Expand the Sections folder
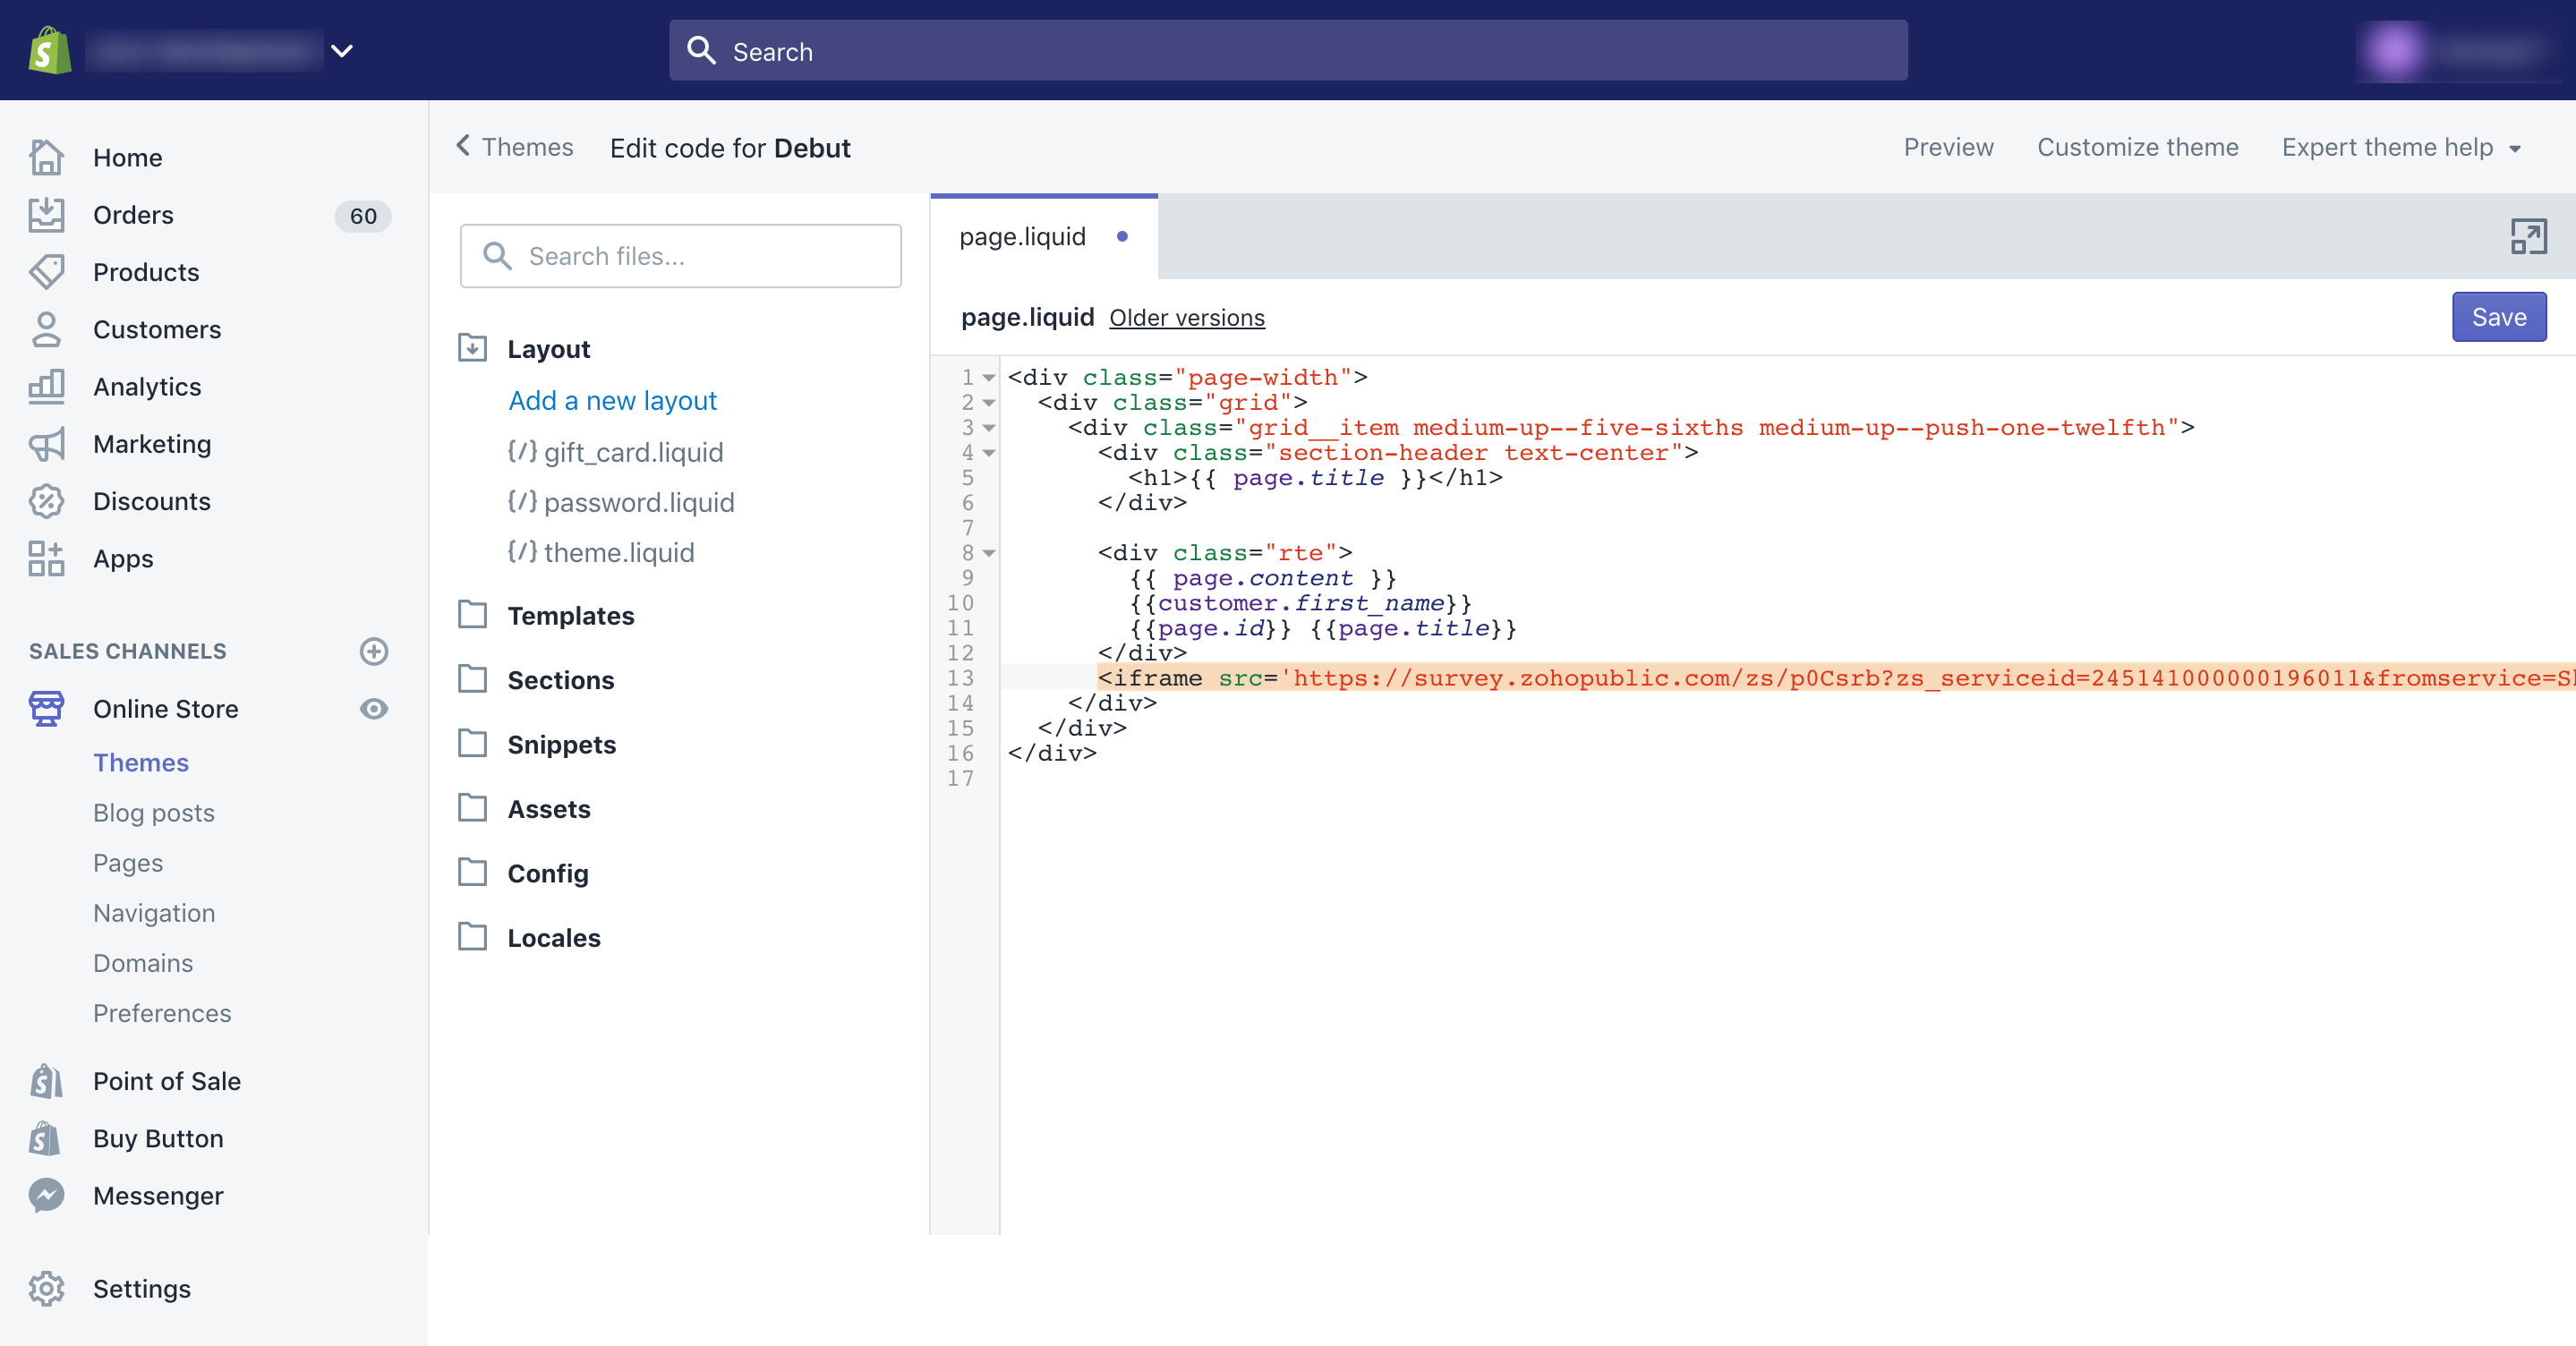Viewport: 2576px width, 1346px height. coord(560,680)
